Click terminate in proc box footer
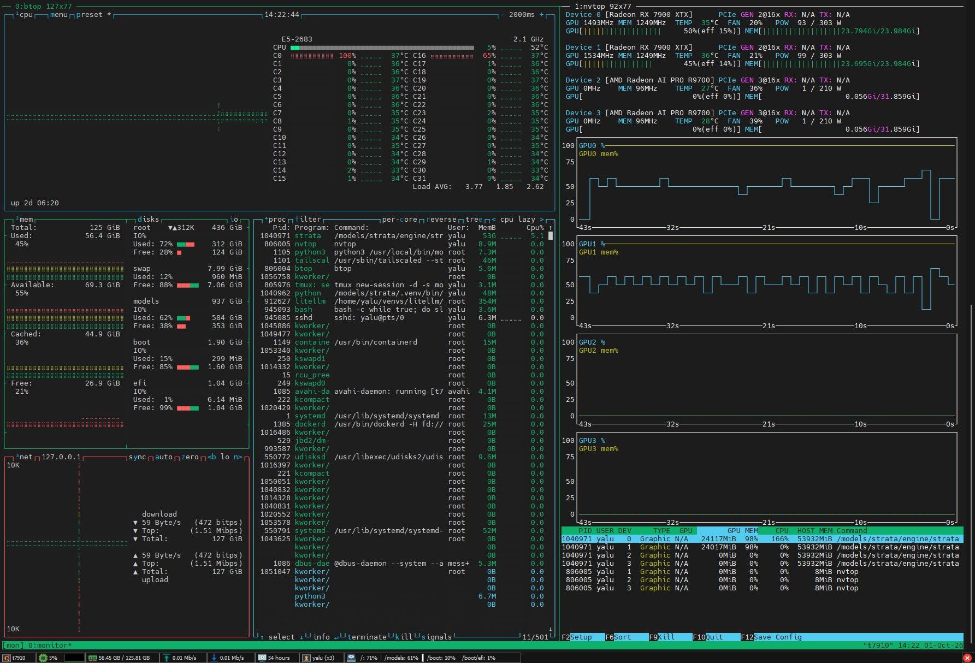The width and height of the screenshot is (975, 663). coord(367,637)
